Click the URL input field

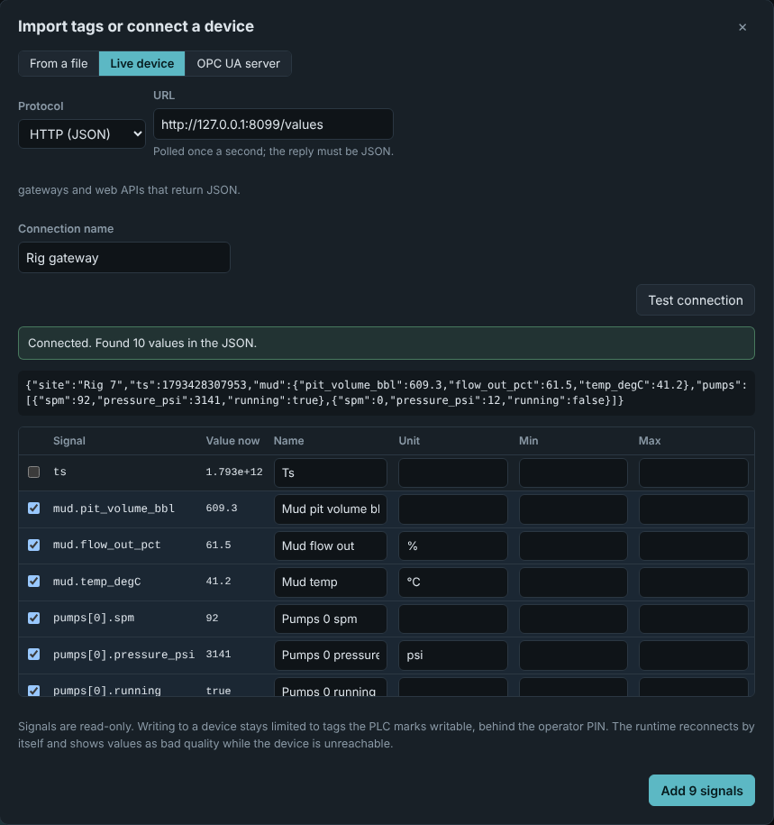click(273, 124)
